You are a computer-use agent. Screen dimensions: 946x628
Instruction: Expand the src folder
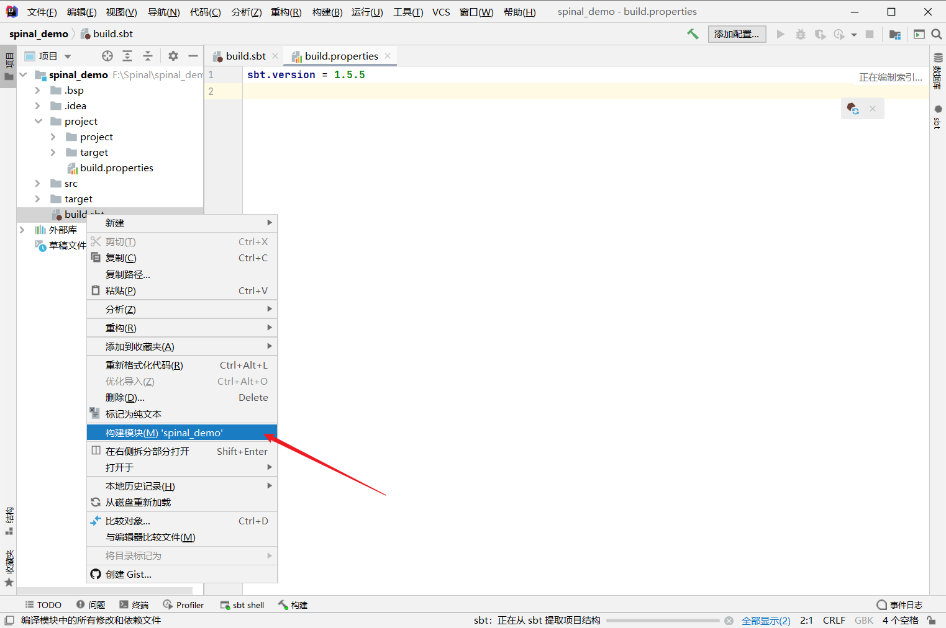point(37,183)
